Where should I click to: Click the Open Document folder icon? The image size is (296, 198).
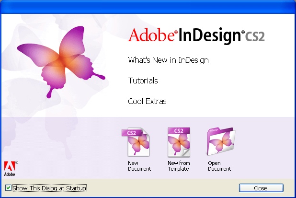pos(221,141)
